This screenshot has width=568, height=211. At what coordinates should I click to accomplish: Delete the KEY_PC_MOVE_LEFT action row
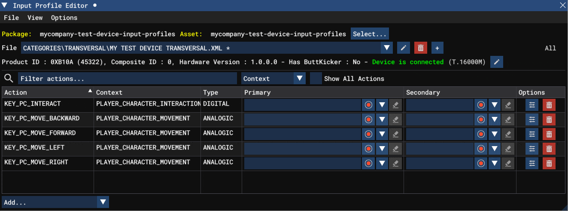[x=549, y=149]
